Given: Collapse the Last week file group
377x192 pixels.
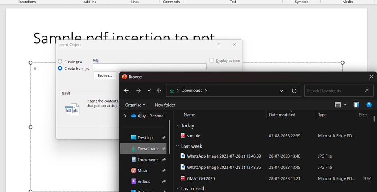Looking at the screenshot, I should click(178, 146).
